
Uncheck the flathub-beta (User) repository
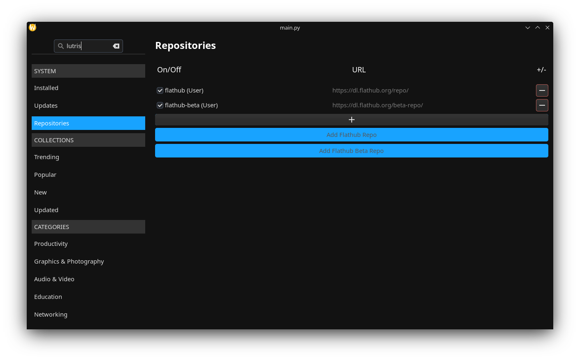click(160, 105)
